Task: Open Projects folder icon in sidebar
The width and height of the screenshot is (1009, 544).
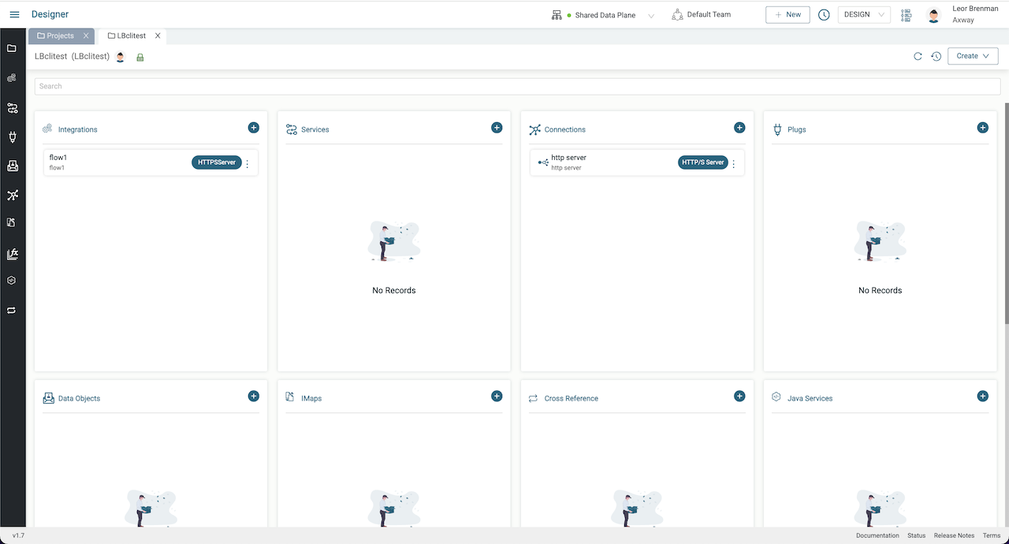Action: pyautogui.click(x=12, y=48)
